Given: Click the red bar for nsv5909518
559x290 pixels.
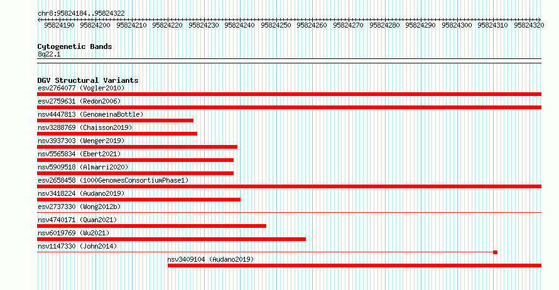Looking at the screenshot, I should tap(136, 173).
